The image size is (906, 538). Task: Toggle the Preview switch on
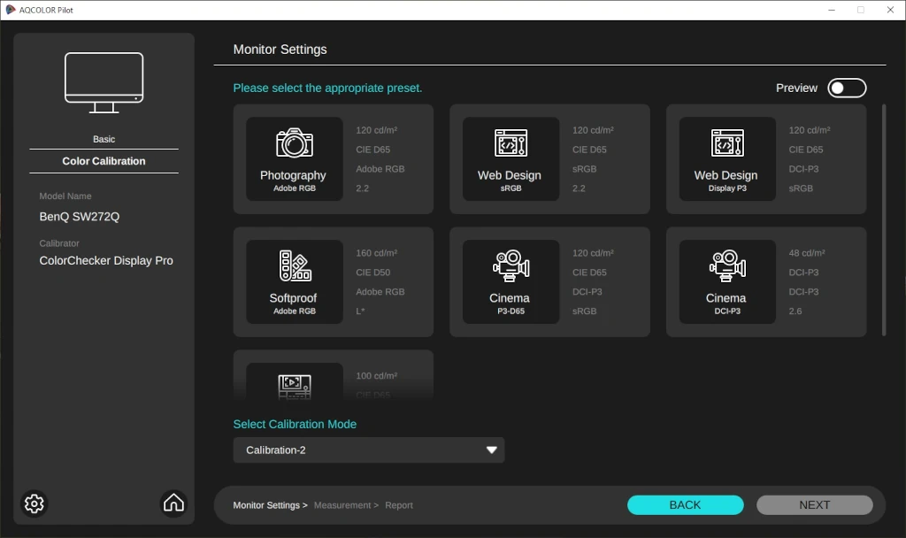[847, 88]
